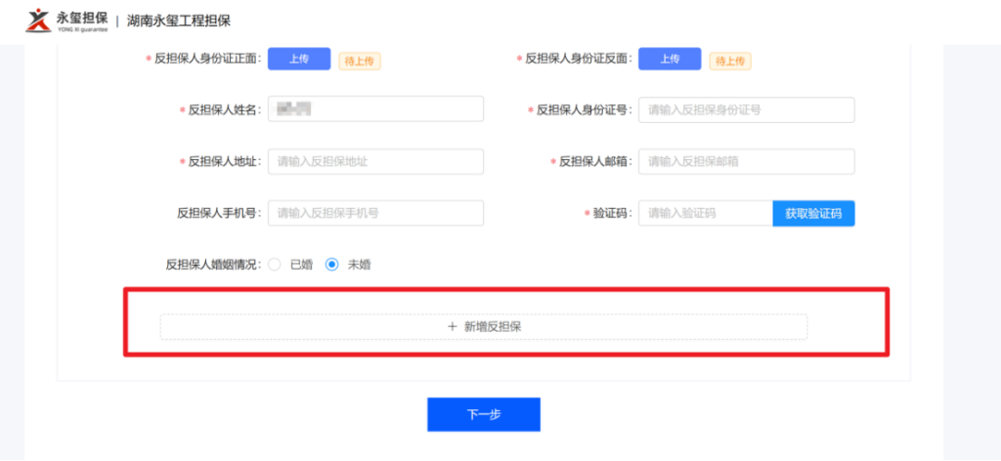This screenshot has height=461, width=1001.
Task: Focus the 反担保人姓名 input field
Action: pyautogui.click(x=375, y=109)
